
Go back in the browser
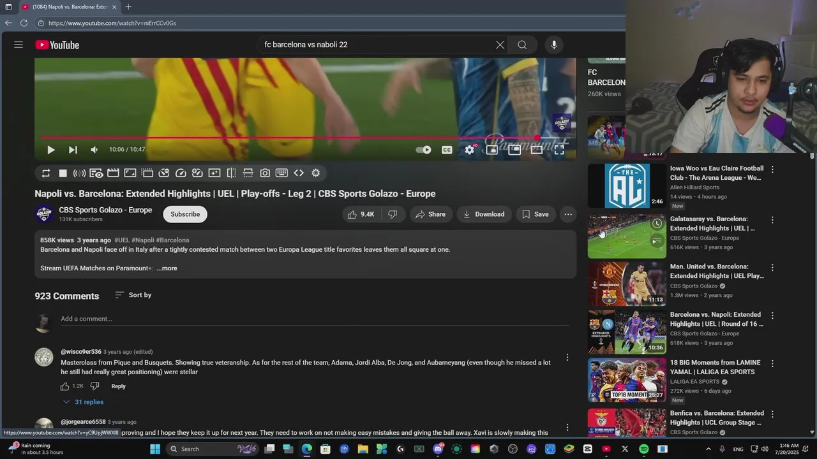8,23
